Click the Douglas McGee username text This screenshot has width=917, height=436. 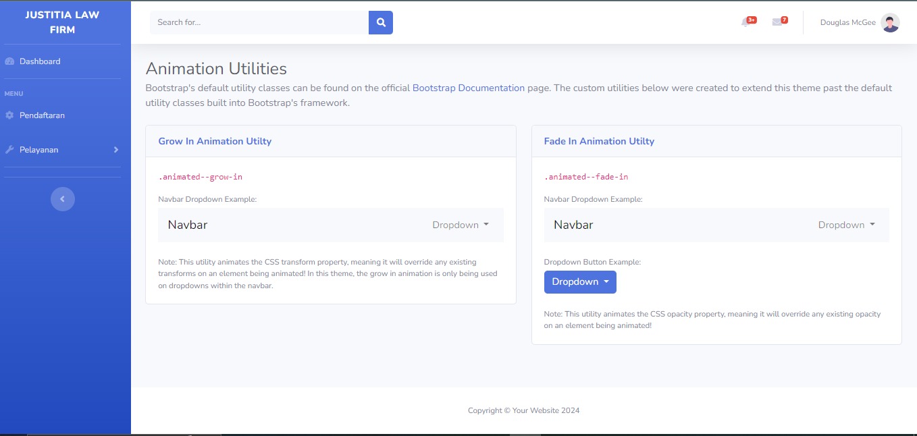(x=847, y=23)
